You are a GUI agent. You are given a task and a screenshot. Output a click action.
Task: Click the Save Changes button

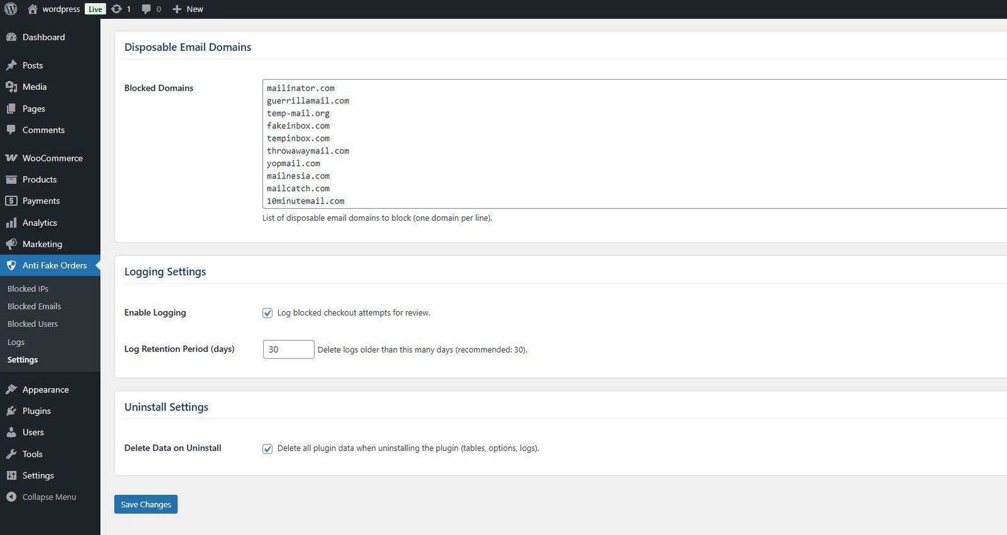(x=145, y=504)
